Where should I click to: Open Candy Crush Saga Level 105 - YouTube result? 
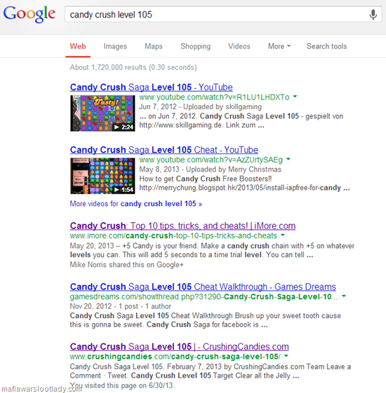point(151,88)
